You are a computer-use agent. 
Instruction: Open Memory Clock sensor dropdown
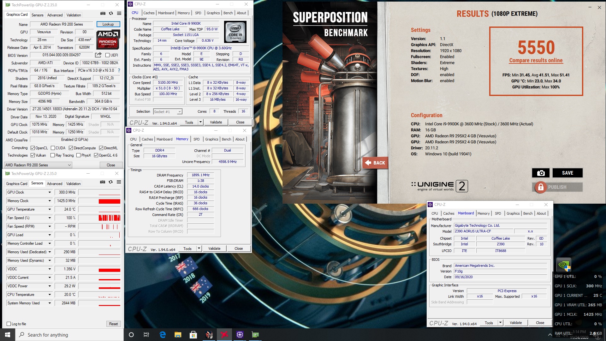tap(50, 201)
